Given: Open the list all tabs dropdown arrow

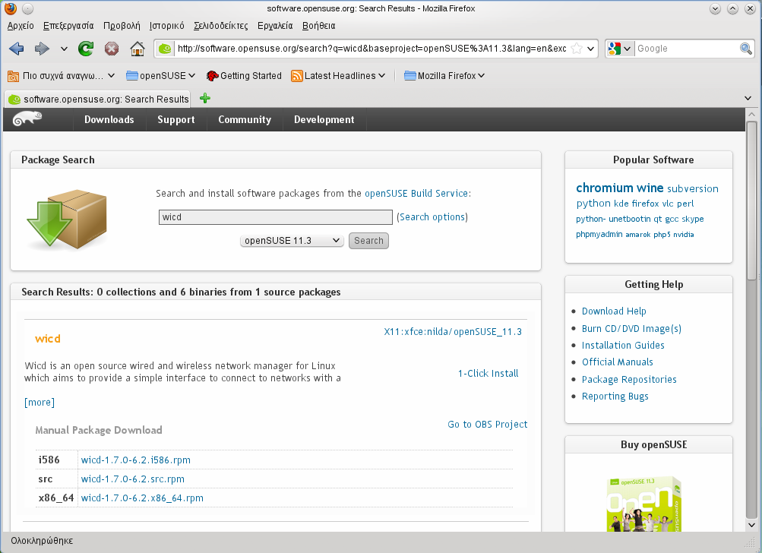Looking at the screenshot, I should [x=748, y=98].
